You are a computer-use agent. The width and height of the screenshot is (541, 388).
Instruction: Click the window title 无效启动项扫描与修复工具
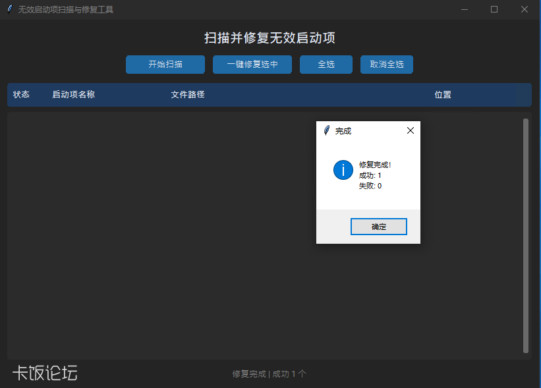point(65,10)
